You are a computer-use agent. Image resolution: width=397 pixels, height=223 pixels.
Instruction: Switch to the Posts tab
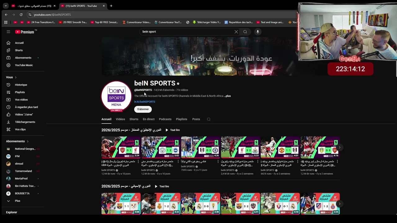point(196,119)
